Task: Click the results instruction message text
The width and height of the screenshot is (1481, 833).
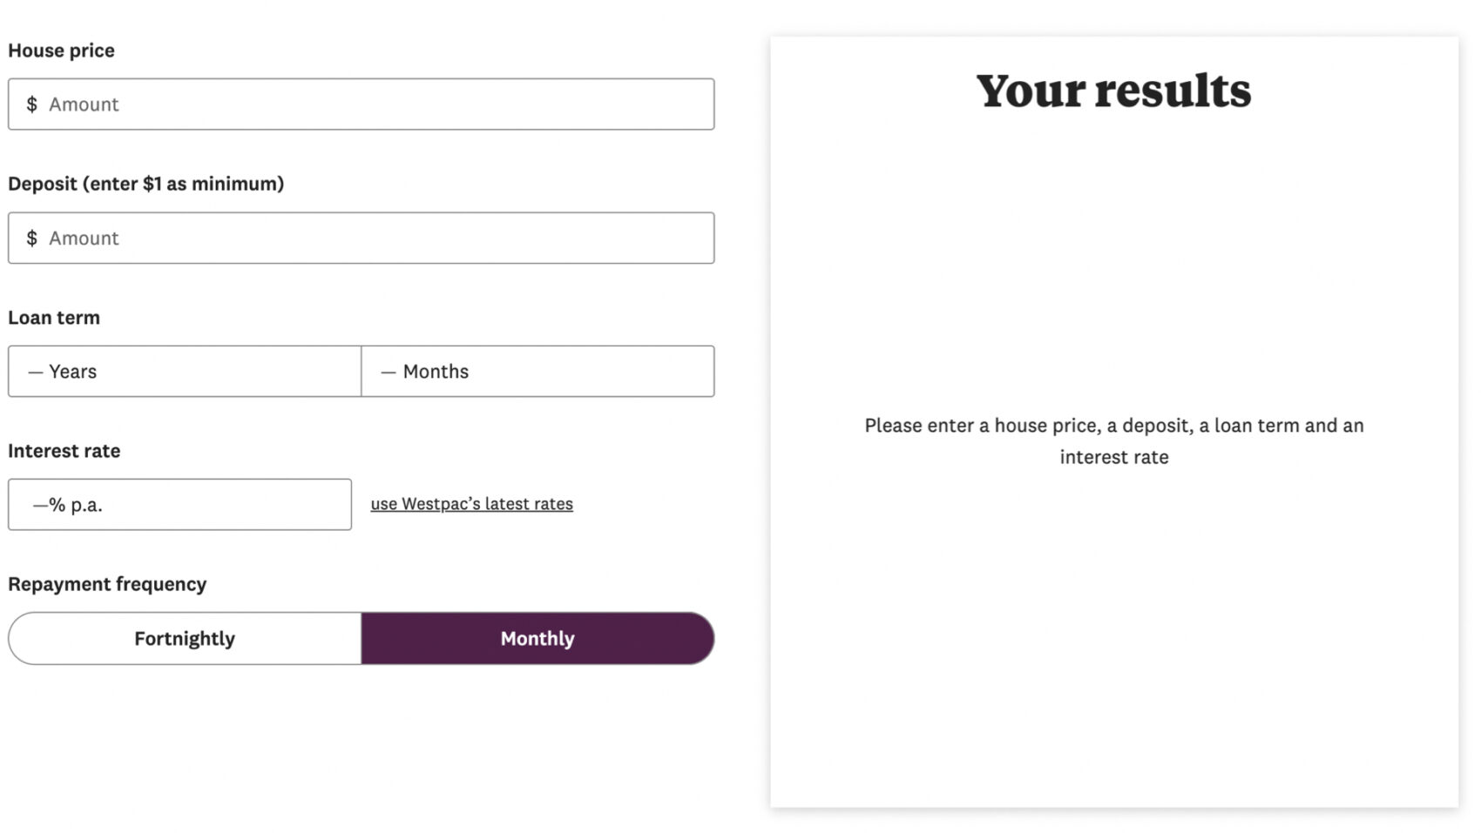Action: (x=1113, y=440)
